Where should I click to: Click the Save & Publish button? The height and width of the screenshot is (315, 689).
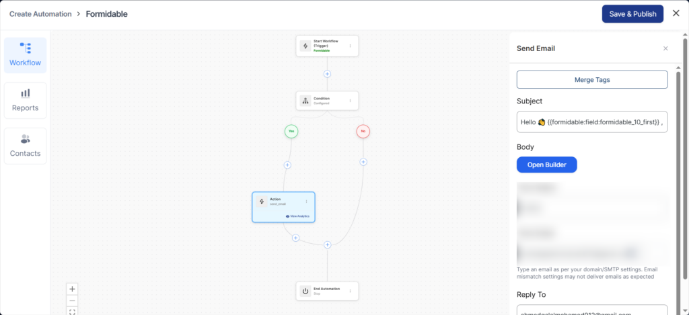(x=632, y=14)
